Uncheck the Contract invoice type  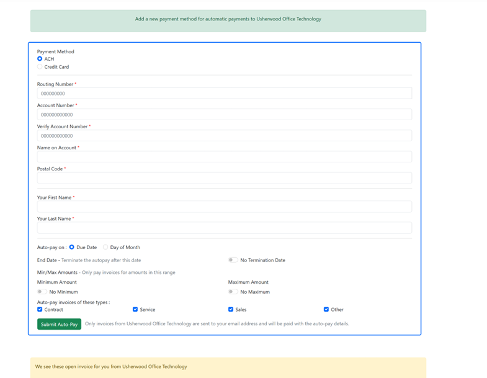(x=40, y=309)
